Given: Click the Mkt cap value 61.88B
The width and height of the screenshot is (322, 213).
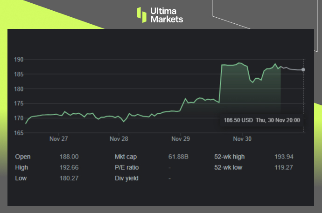Looking at the screenshot, I should point(178,157).
